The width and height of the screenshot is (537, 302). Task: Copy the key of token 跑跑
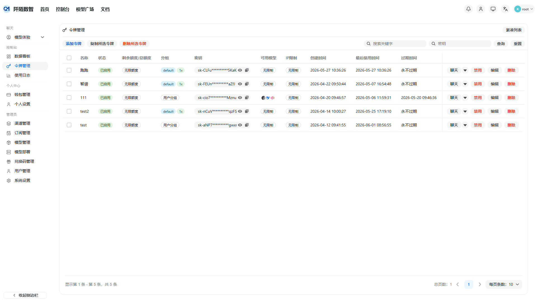(247, 70)
